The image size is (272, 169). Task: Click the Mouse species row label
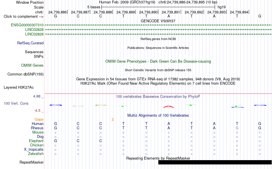click(38, 132)
